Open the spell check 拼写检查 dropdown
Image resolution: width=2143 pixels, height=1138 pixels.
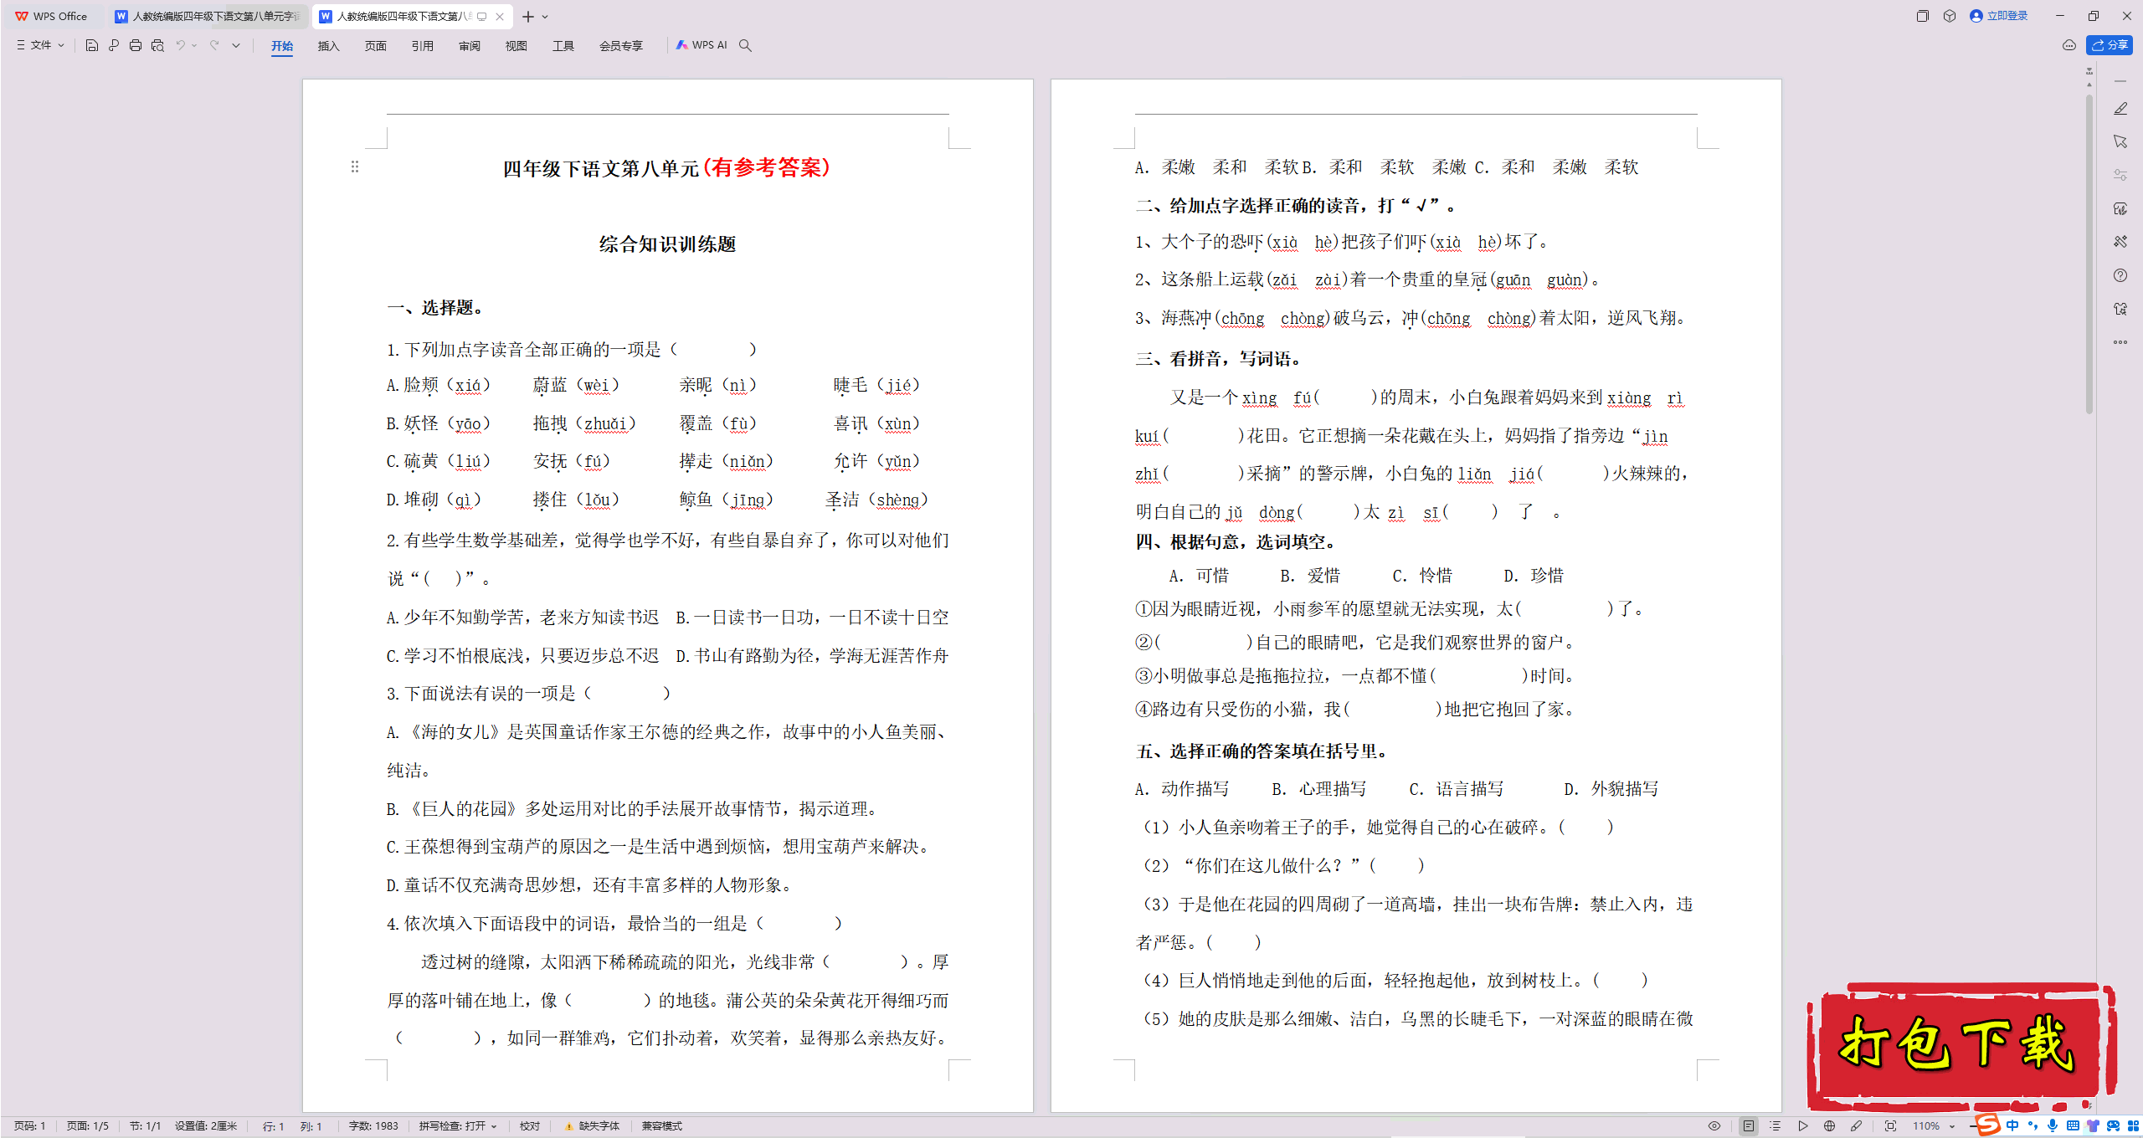click(458, 1126)
